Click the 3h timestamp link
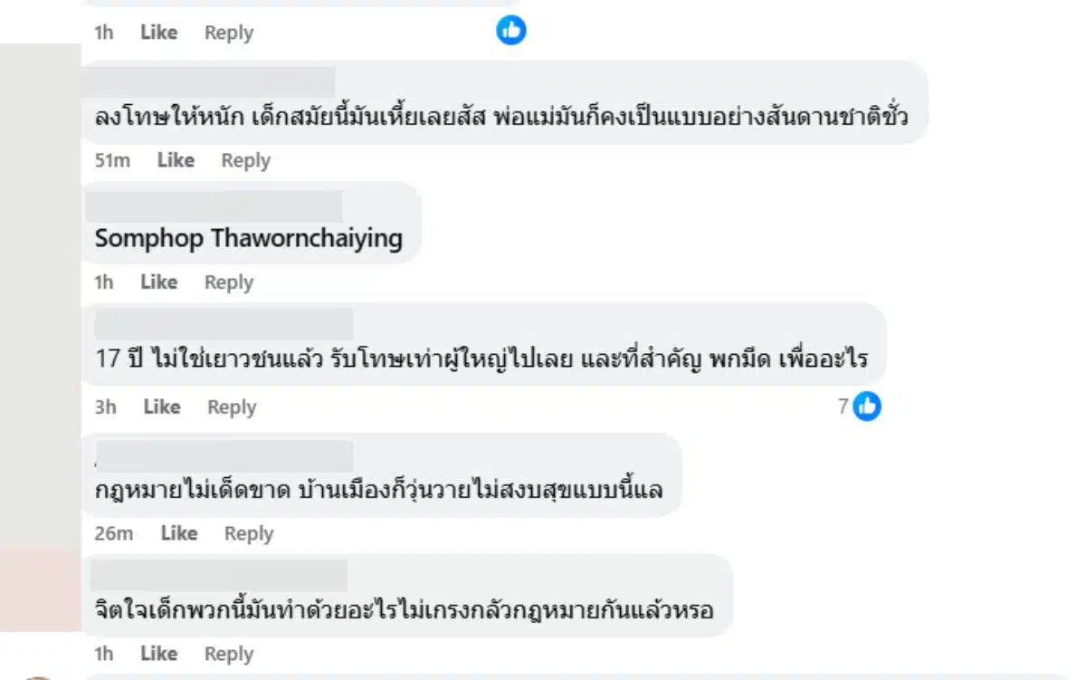This screenshot has height=680, width=1086. pos(105,407)
